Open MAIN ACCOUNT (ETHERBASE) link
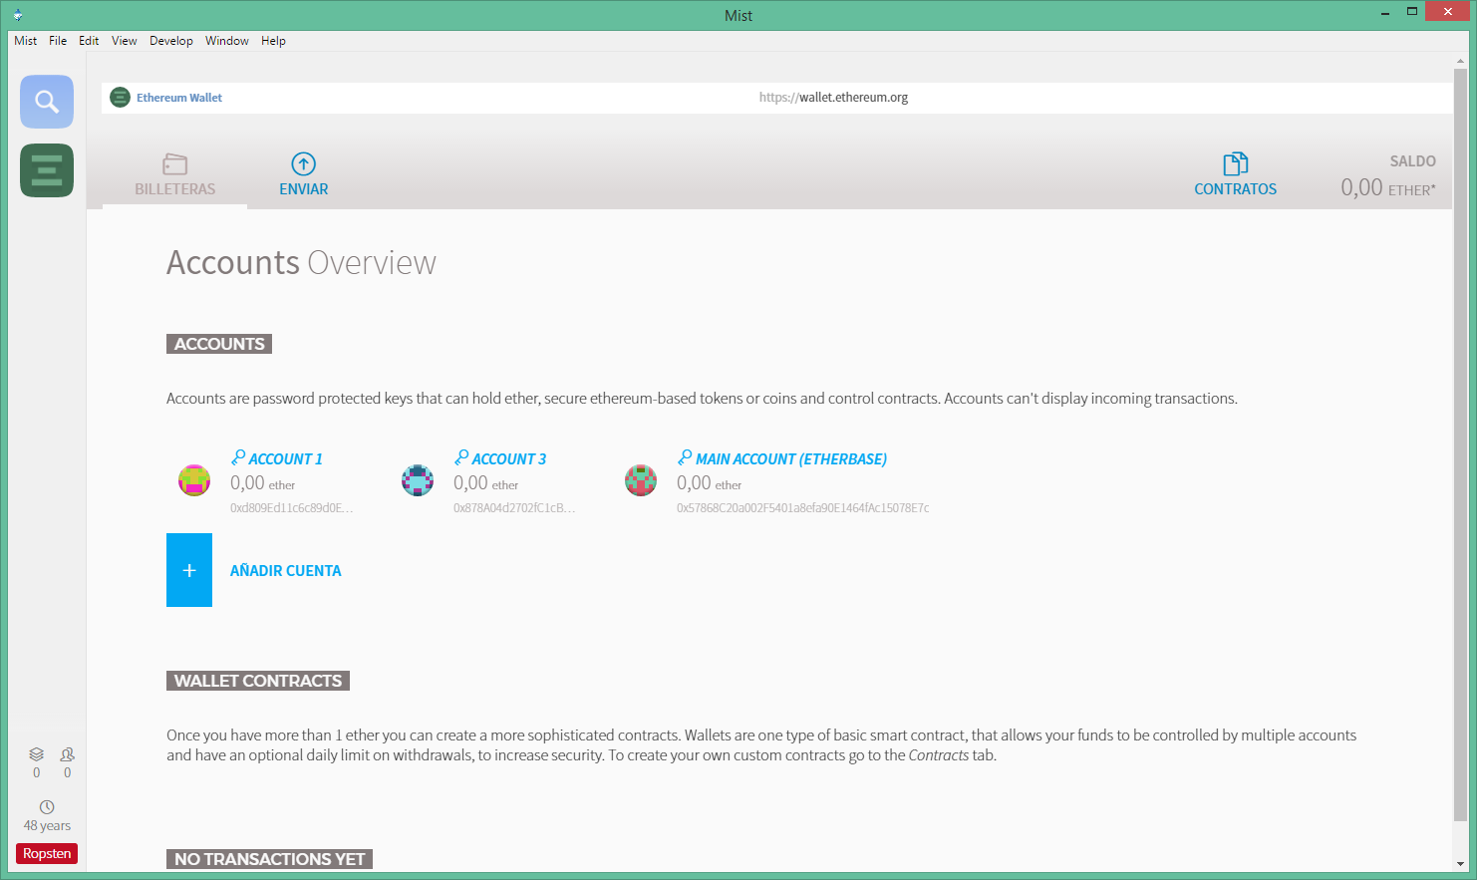 point(791,459)
